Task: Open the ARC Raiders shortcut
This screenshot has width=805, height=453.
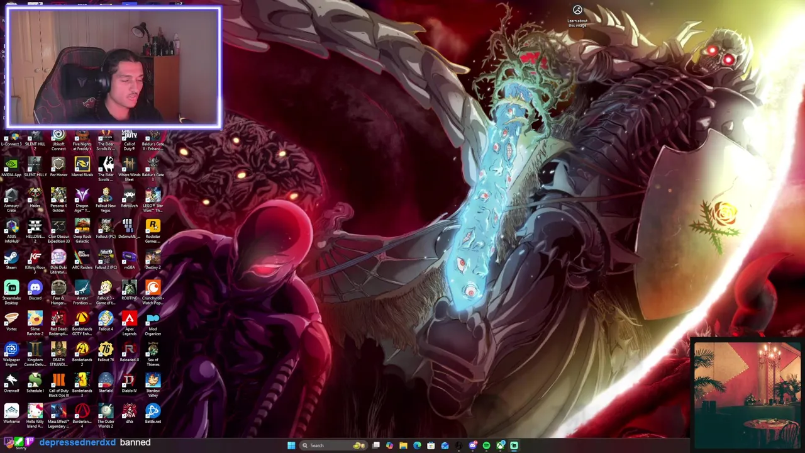Action: click(82, 260)
